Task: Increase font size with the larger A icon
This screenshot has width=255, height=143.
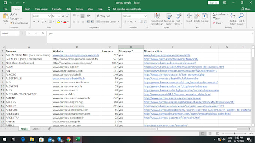Action: [63, 16]
